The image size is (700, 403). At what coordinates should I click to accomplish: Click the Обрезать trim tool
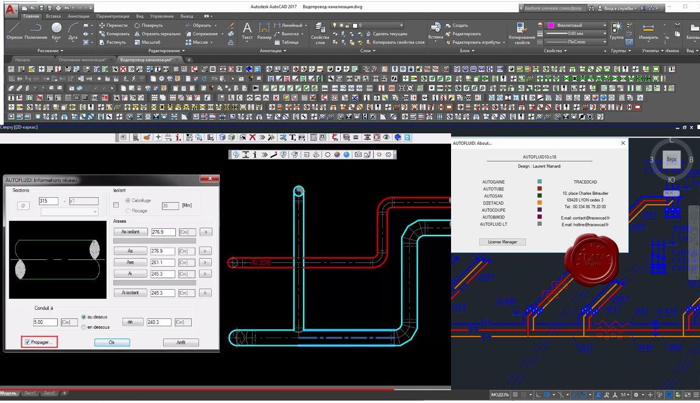(x=198, y=26)
